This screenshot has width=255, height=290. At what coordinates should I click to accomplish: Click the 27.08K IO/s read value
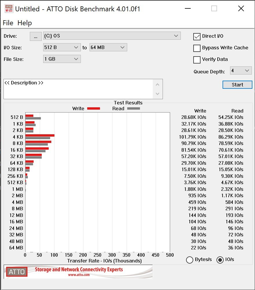point(231,163)
